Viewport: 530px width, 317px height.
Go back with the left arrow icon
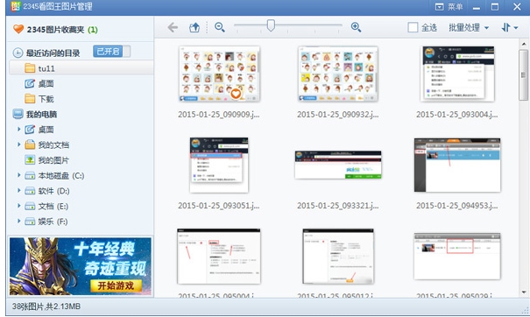click(x=173, y=27)
